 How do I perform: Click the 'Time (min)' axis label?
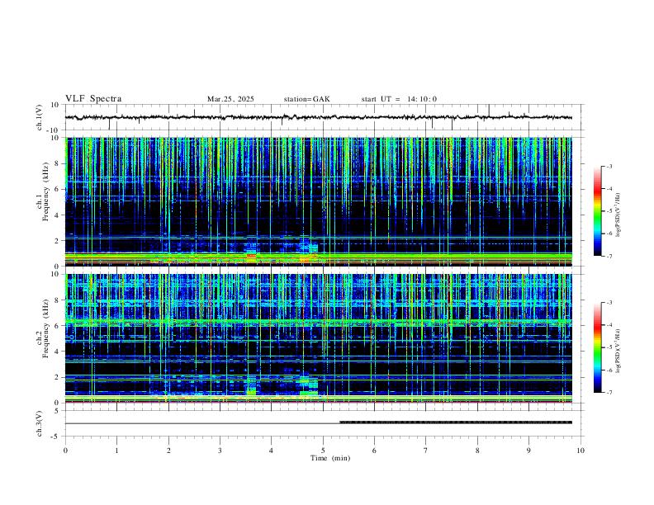[330, 458]
